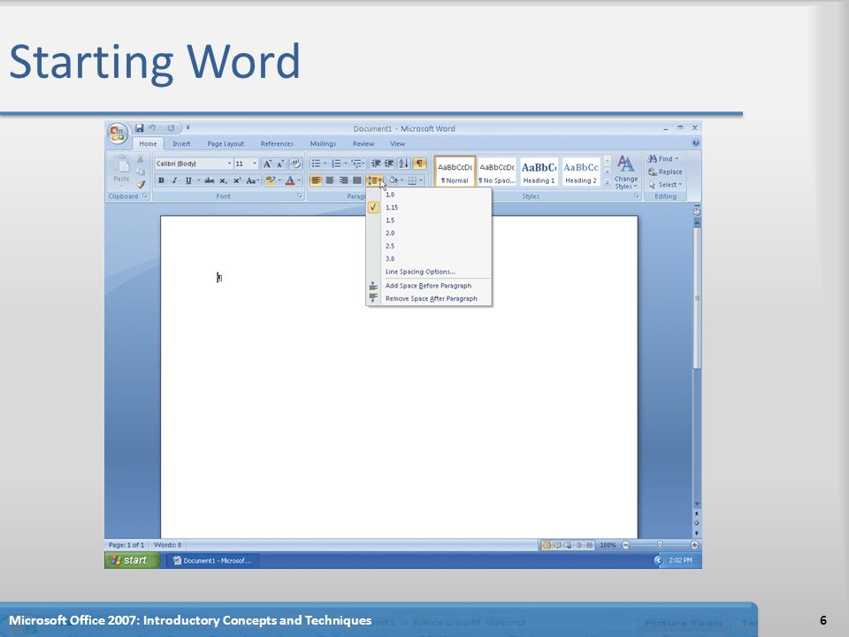This screenshot has height=637, width=849.
Task: Apply the Normal style
Action: pyautogui.click(x=455, y=172)
